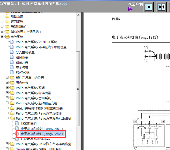Click the Palio heading in document
The height and width of the screenshot is (150, 170).
pyautogui.click(x=116, y=19)
